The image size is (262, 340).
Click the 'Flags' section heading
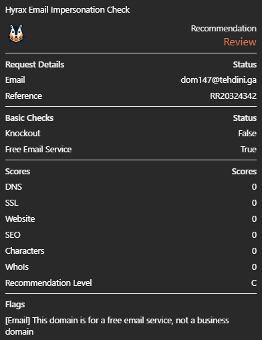pyautogui.click(x=15, y=305)
